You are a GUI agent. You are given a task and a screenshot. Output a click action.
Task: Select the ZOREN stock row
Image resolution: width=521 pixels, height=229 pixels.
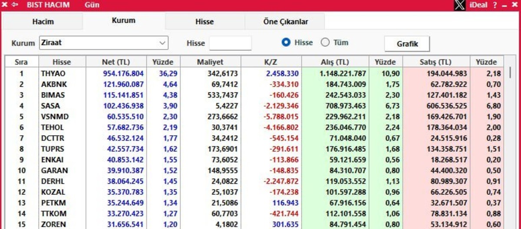coord(254,224)
